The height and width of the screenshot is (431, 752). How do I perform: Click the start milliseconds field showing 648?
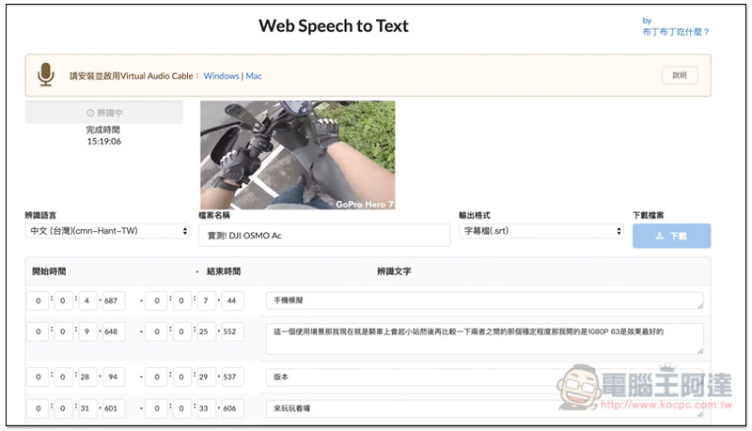click(x=114, y=331)
